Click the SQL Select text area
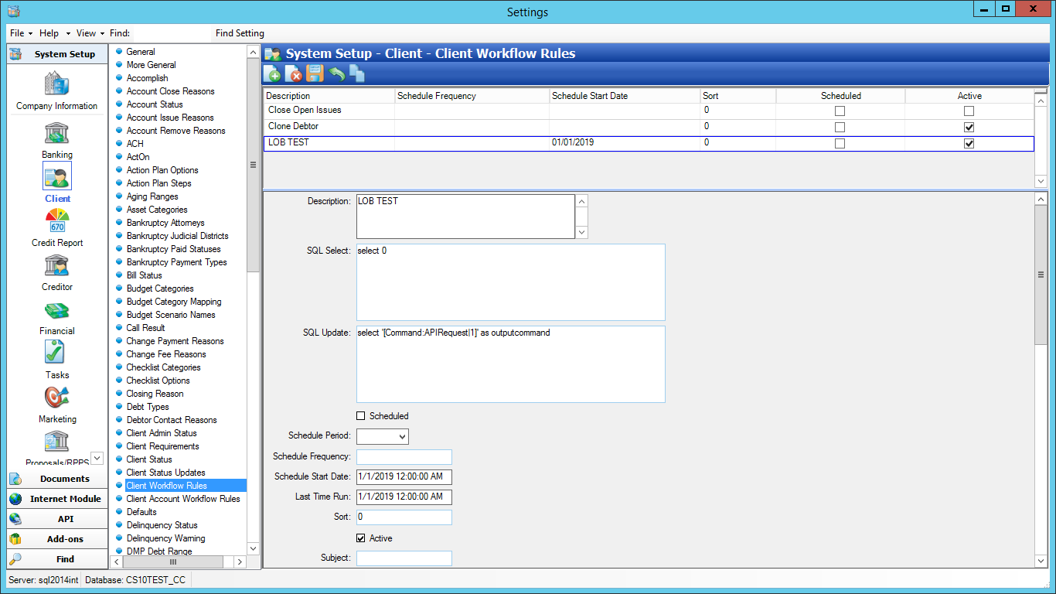 click(510, 282)
